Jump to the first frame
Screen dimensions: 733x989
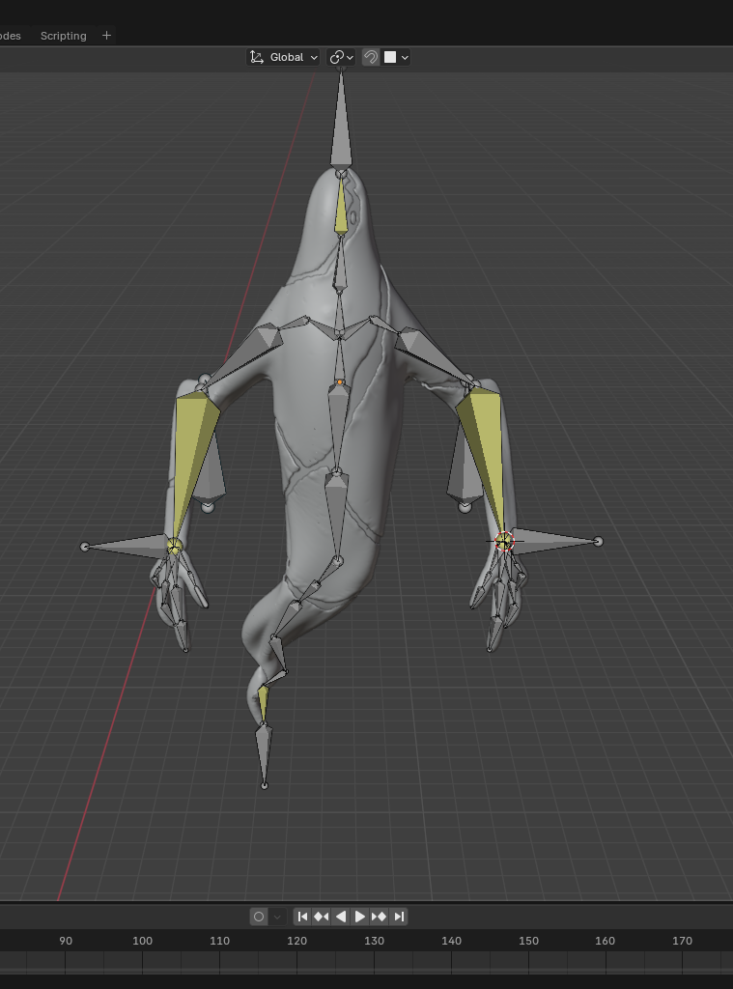point(303,917)
